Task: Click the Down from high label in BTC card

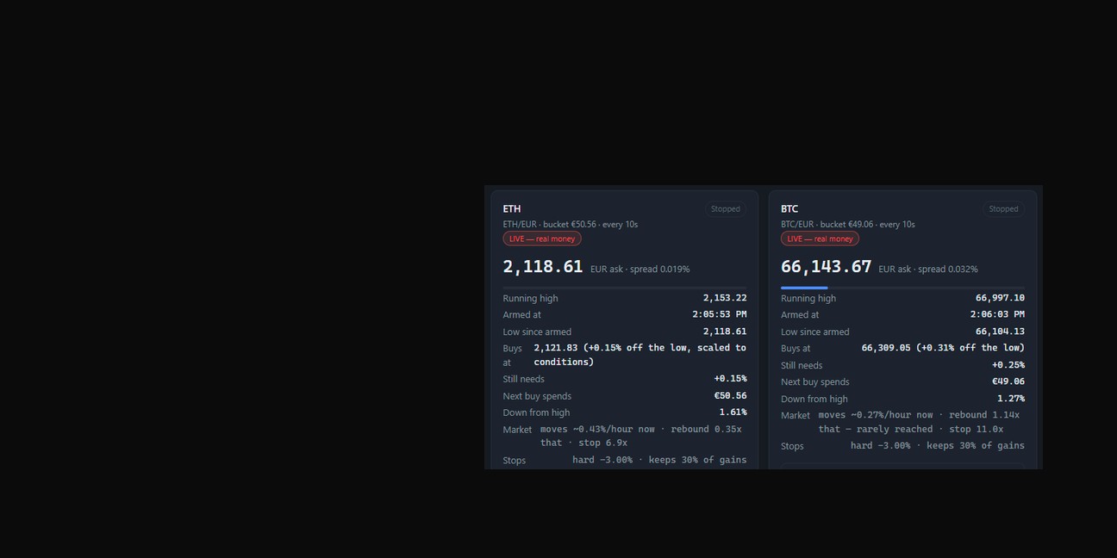Action: [x=814, y=399]
